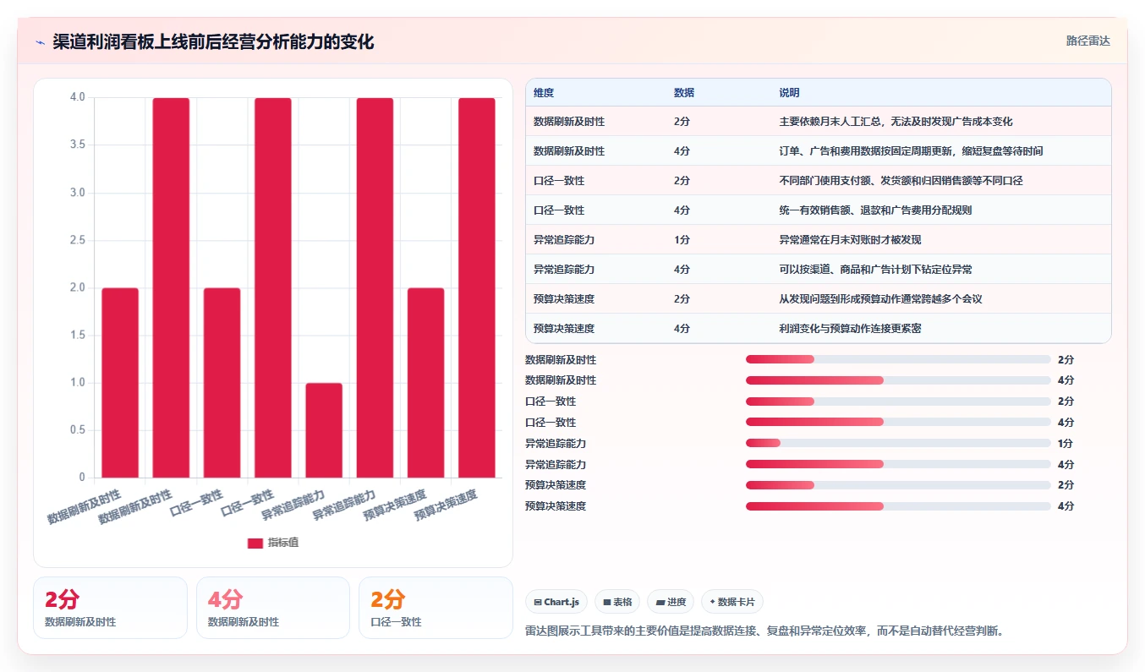Image resolution: width=1145 pixels, height=672 pixels.
Task: Click the Chart.js chip
Action: pos(556,602)
